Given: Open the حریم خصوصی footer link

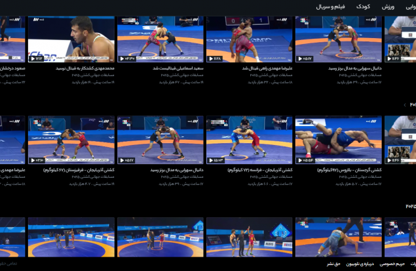Looking at the screenshot, I should pyautogui.click(x=392, y=264).
